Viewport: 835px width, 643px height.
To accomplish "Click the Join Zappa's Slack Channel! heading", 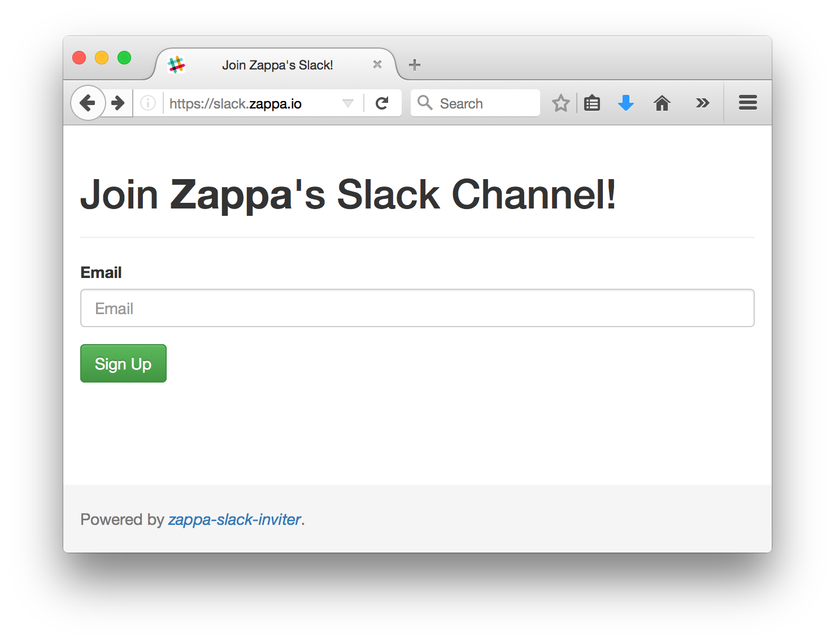I will pyautogui.click(x=348, y=195).
